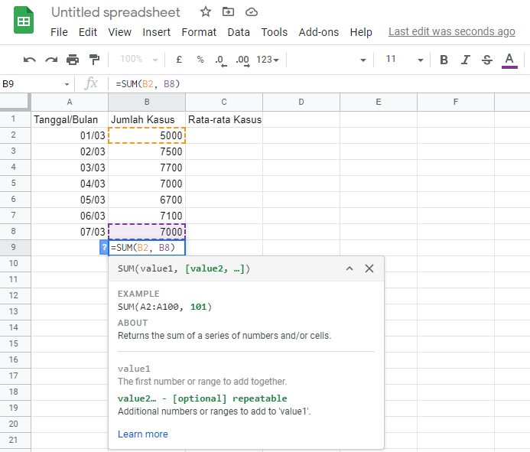Select the cell with 04/03
Image resolution: width=530 pixels, height=452 pixels.
pos(70,184)
